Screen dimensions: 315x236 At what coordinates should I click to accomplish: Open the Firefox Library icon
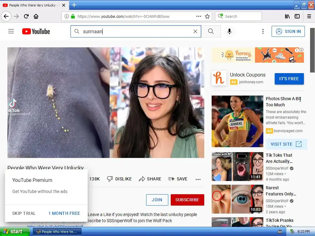287,16
